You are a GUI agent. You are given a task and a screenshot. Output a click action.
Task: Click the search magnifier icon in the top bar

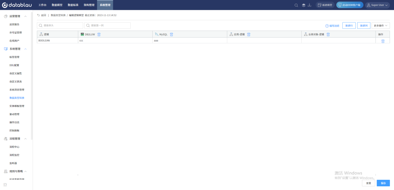tap(296, 5)
